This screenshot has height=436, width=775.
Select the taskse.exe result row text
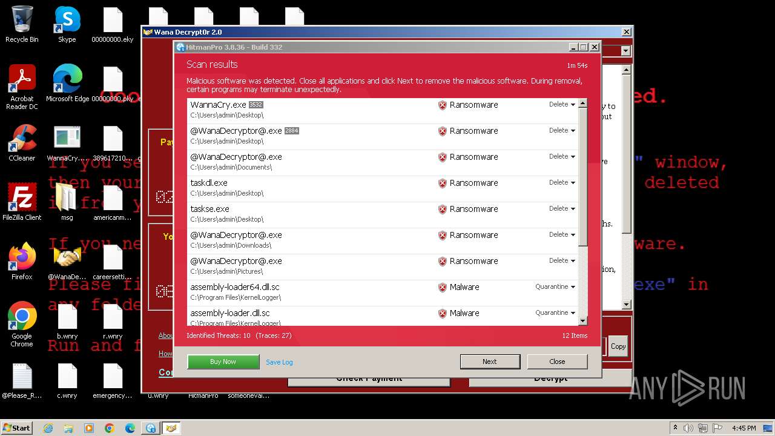point(209,209)
